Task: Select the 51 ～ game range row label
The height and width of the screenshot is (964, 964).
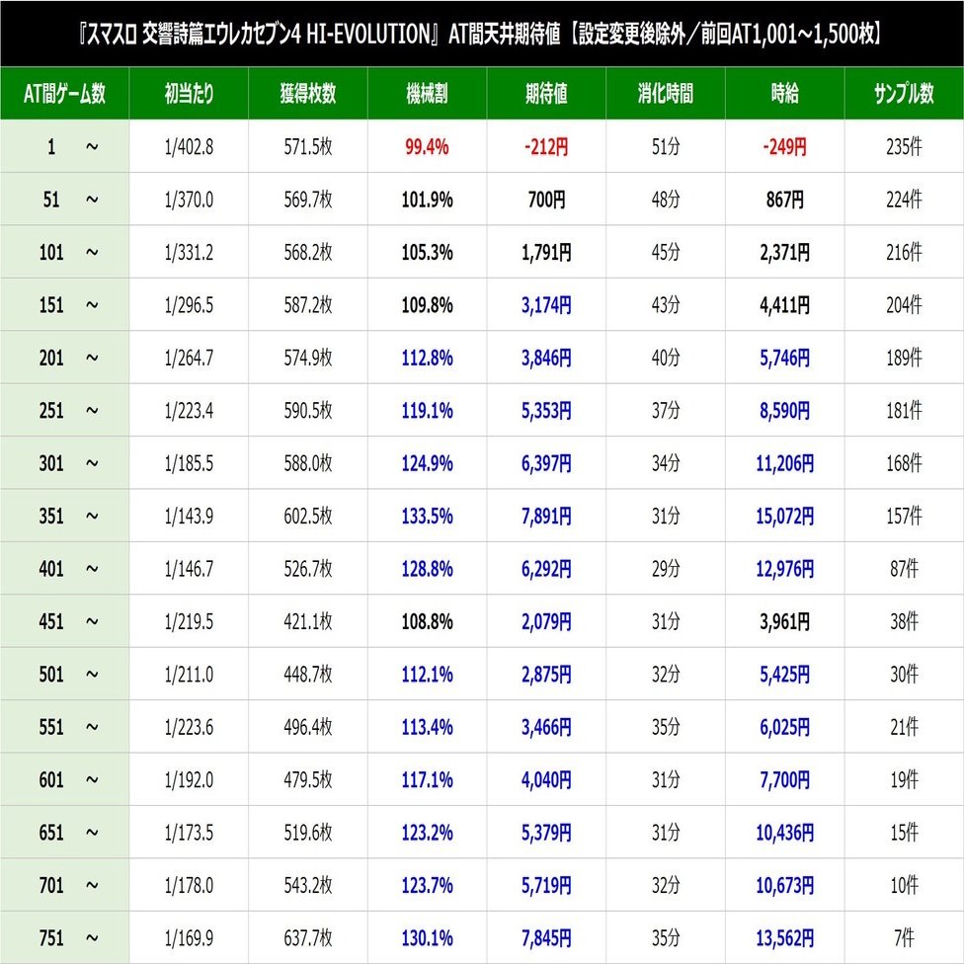Action: 64,200
